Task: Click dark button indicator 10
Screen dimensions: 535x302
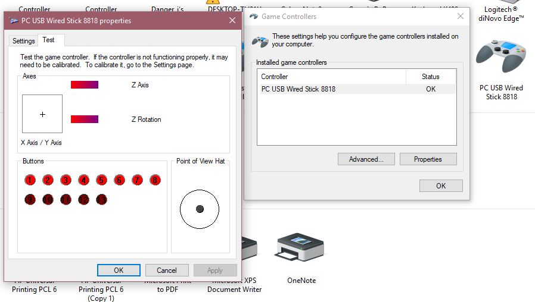Action: coord(48,199)
